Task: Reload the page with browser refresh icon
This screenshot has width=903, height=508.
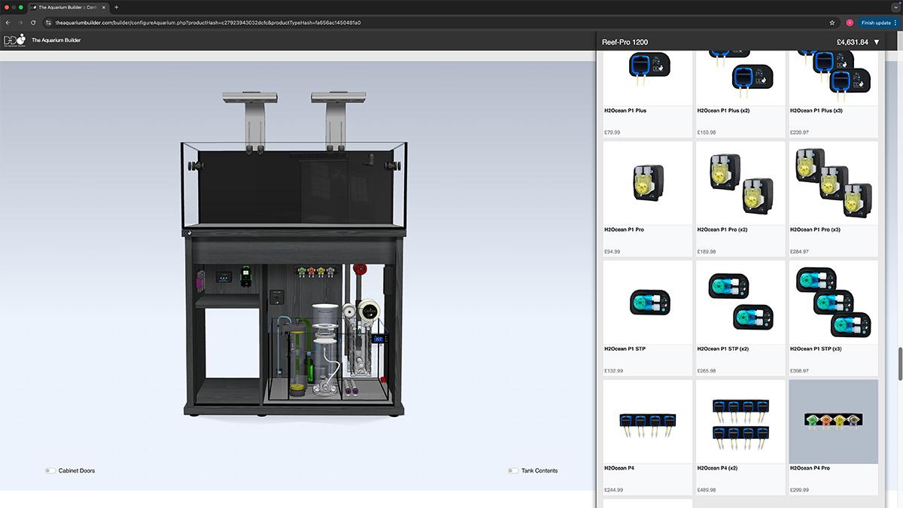Action: (x=33, y=23)
